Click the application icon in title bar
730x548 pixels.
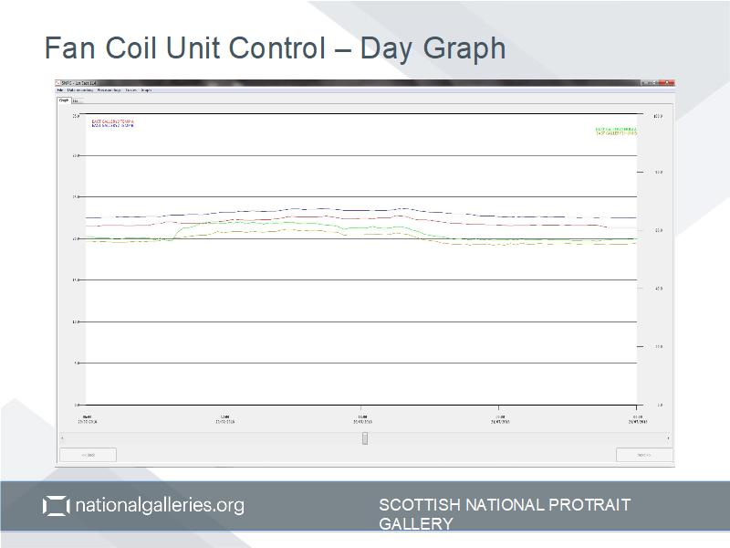(x=58, y=83)
